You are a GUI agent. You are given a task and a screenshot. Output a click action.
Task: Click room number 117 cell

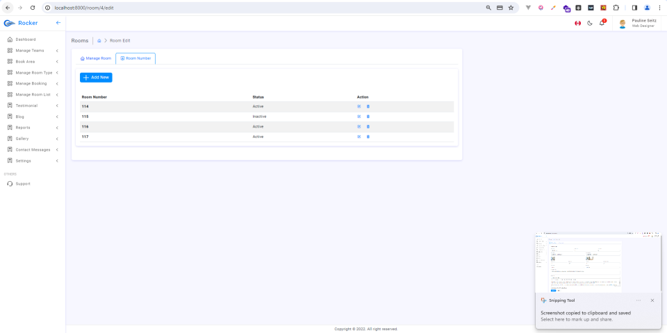(85, 137)
